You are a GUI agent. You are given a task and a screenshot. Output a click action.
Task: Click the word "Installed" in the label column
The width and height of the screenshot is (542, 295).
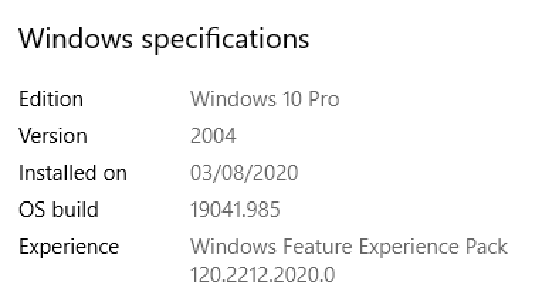pyautogui.click(x=54, y=173)
